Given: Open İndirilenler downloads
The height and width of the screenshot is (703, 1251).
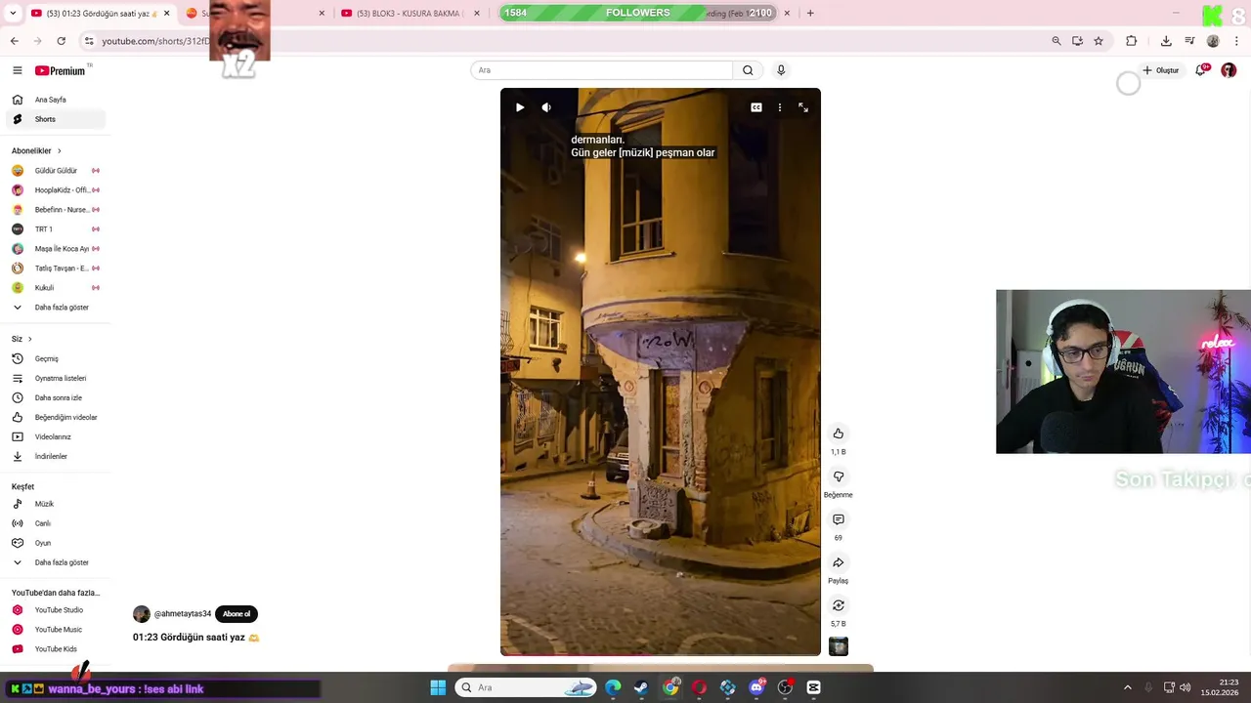Looking at the screenshot, I should [56, 456].
